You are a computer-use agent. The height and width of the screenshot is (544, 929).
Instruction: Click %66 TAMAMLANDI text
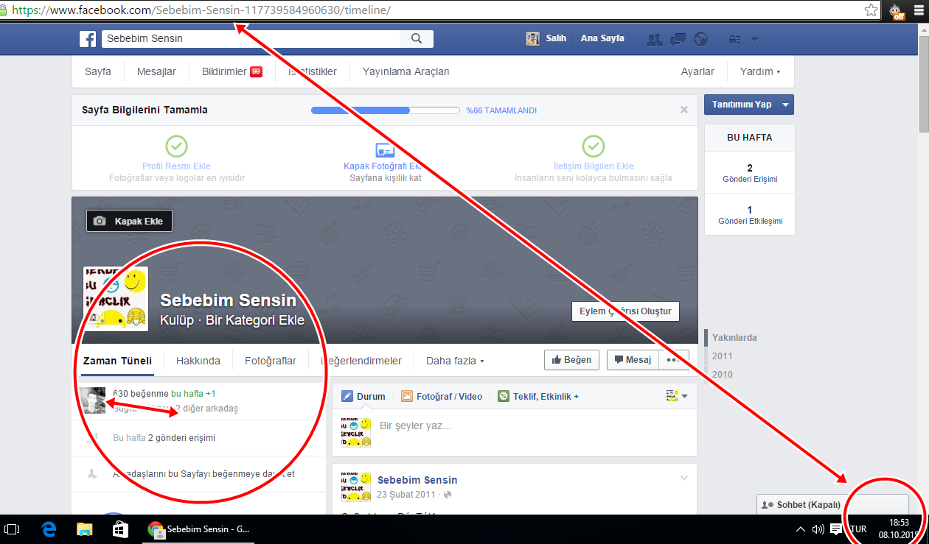coord(501,110)
